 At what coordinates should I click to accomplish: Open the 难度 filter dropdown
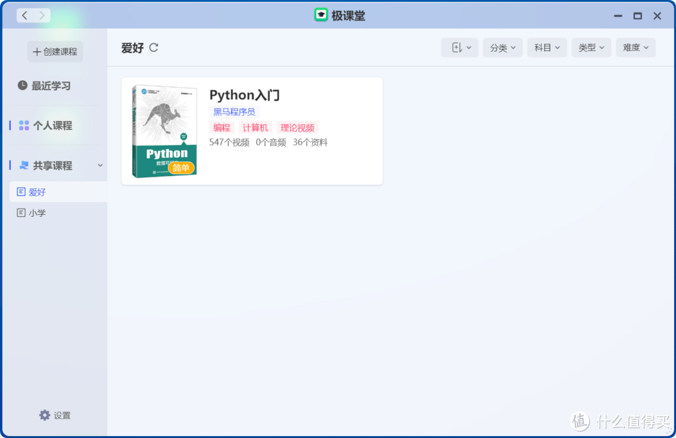tap(636, 48)
